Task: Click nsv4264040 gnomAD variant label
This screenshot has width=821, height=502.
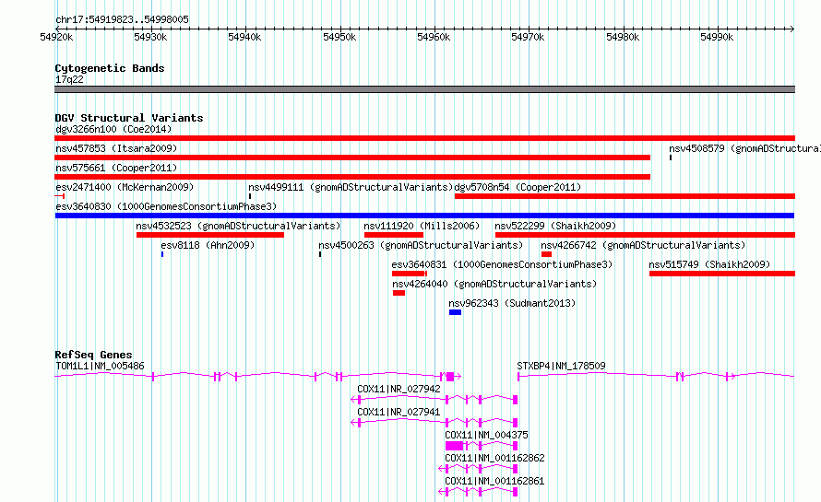Action: pyautogui.click(x=494, y=284)
